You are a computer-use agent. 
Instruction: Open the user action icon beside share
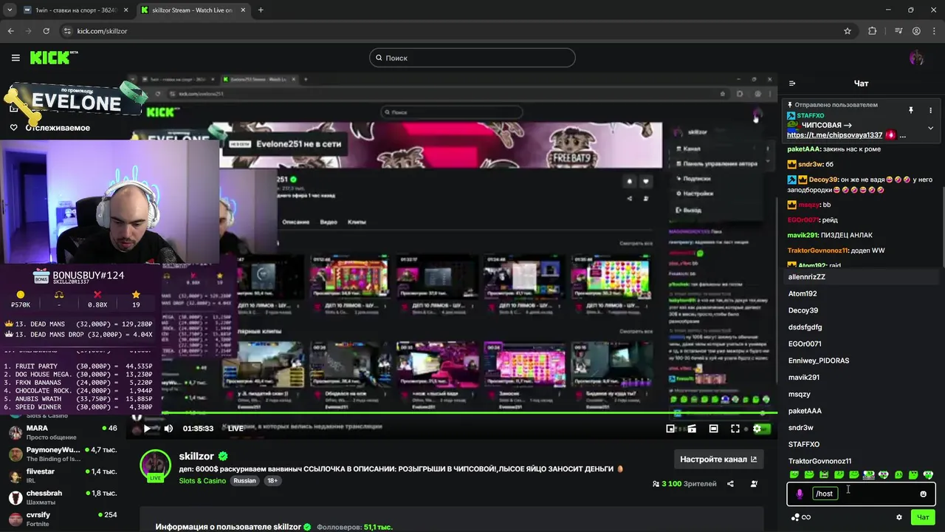pyautogui.click(x=754, y=484)
